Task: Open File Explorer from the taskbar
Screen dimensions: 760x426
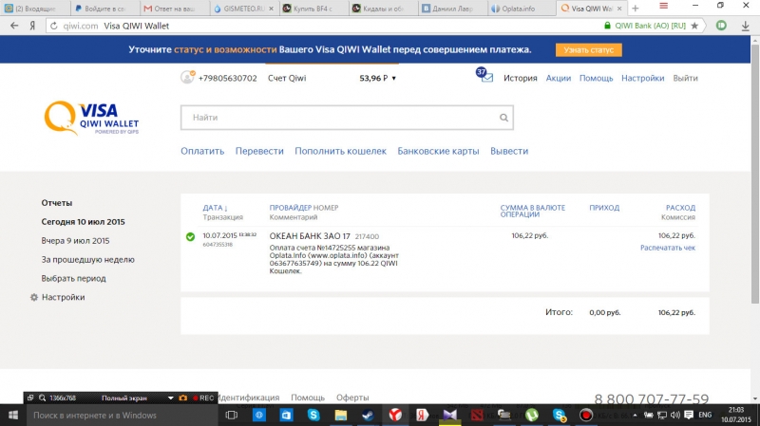Action: pyautogui.click(x=341, y=415)
